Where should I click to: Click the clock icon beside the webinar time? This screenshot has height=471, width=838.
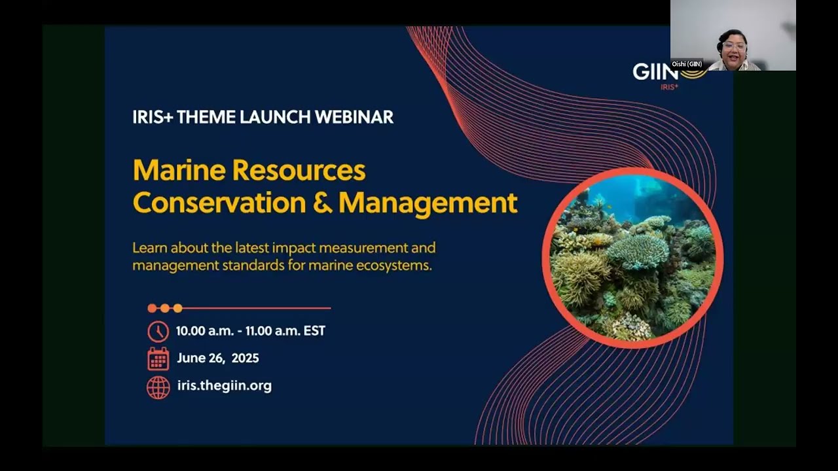coord(158,331)
